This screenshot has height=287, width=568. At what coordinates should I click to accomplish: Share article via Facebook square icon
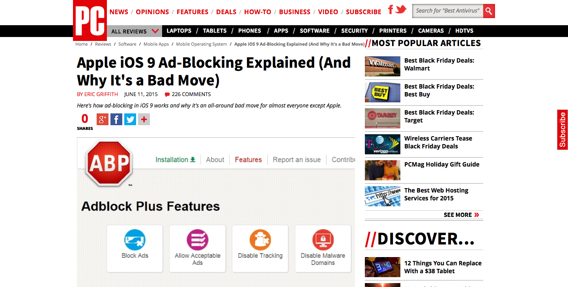[116, 119]
